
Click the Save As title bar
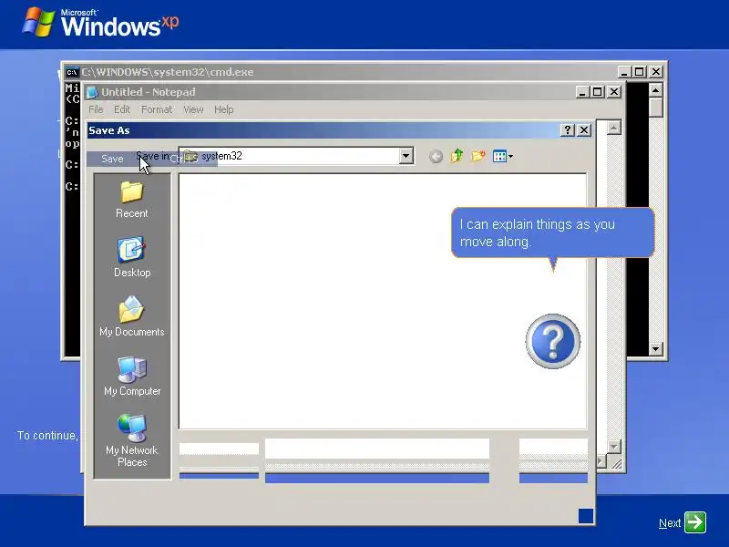[339, 130]
